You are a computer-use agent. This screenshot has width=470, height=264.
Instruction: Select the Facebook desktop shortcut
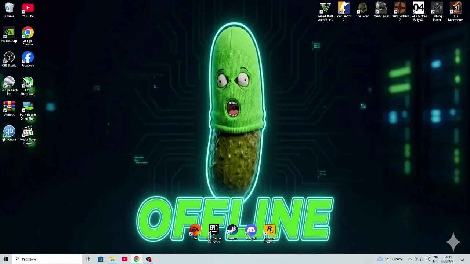pos(28,59)
